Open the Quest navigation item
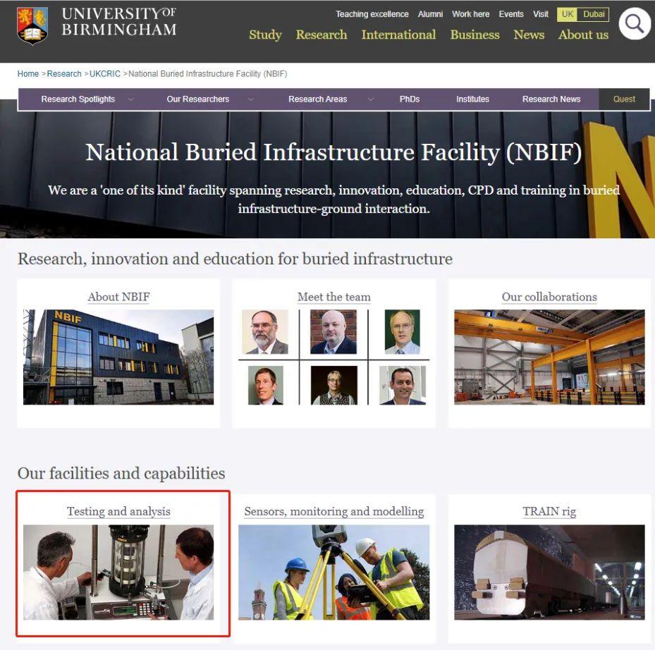Viewport: 655px width, 650px height. click(624, 99)
